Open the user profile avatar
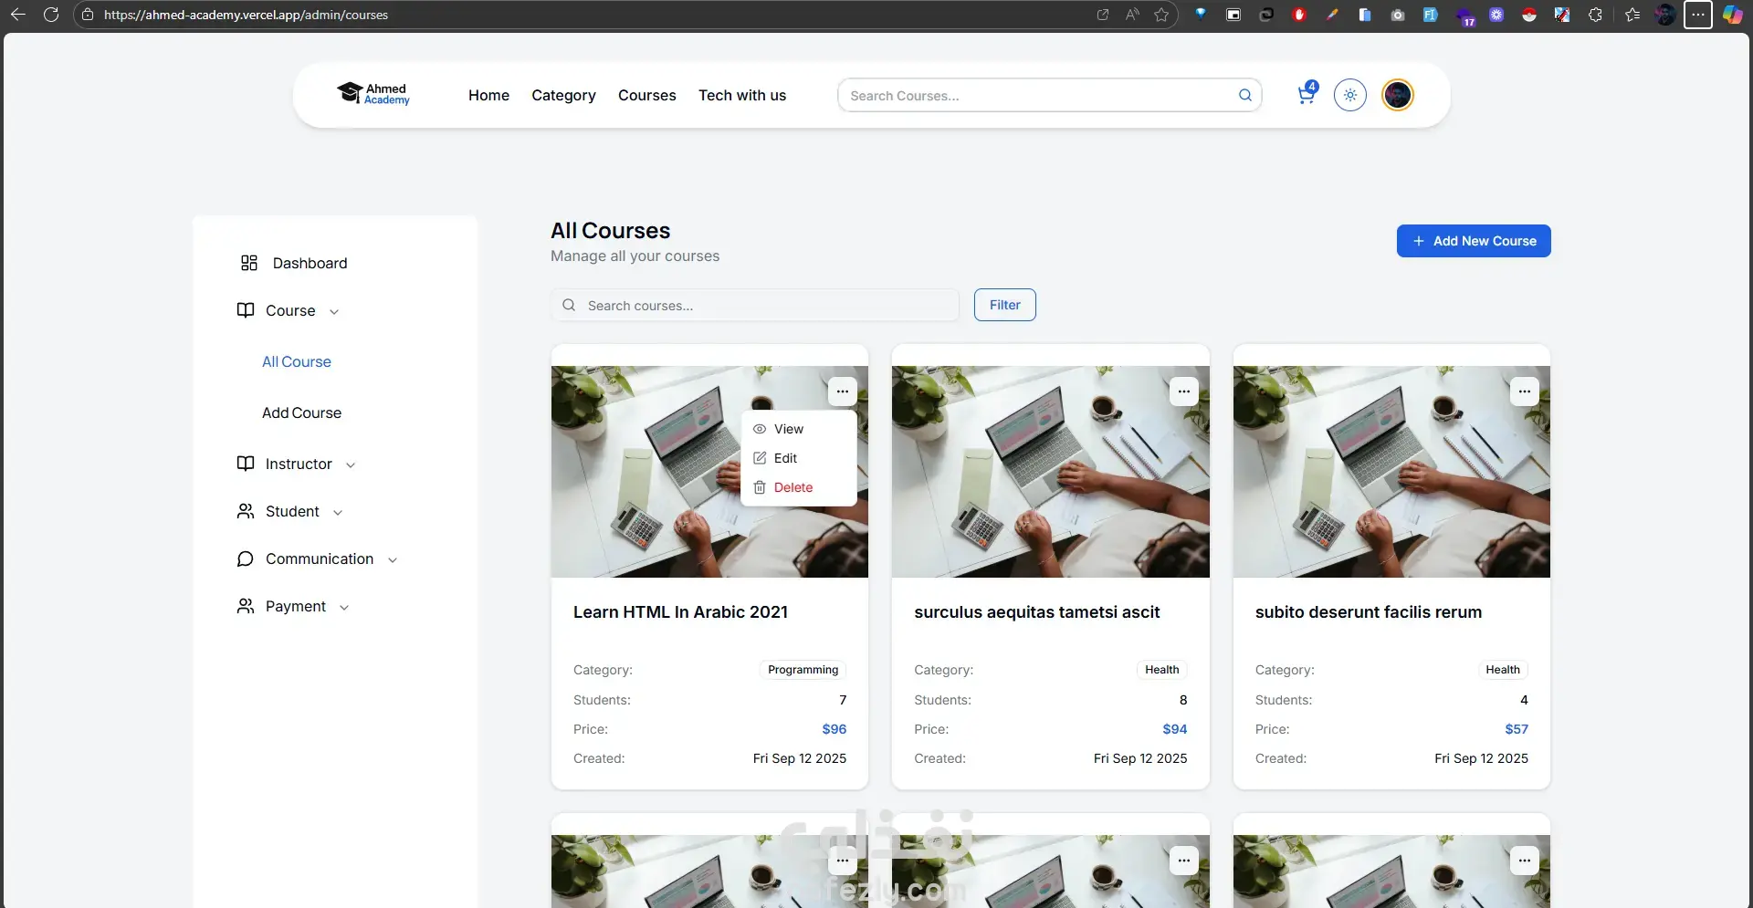The width and height of the screenshot is (1753, 908). 1397,95
